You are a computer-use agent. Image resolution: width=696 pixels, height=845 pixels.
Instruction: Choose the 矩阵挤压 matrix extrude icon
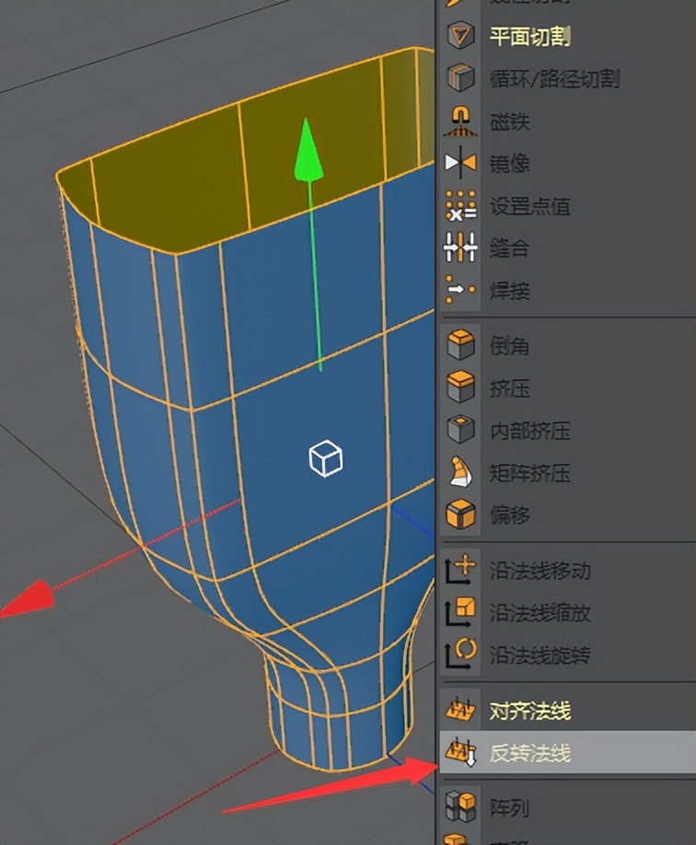[460, 472]
